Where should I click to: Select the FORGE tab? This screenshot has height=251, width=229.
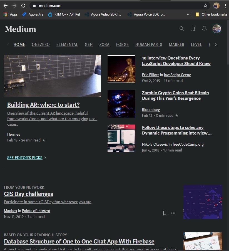[x=122, y=44]
